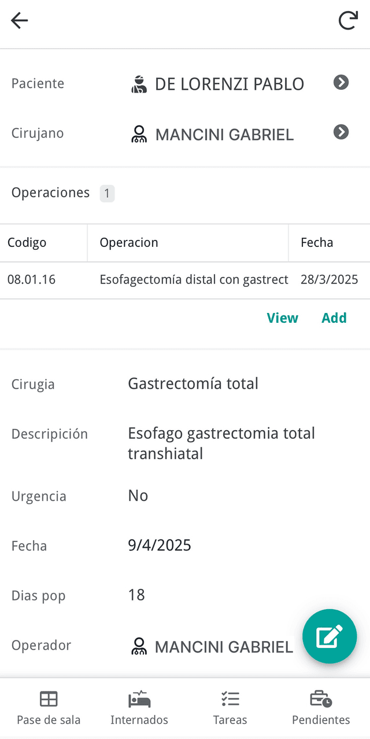Tap the Pase de sala grid icon
This screenshot has width=370, height=739.
(x=49, y=699)
